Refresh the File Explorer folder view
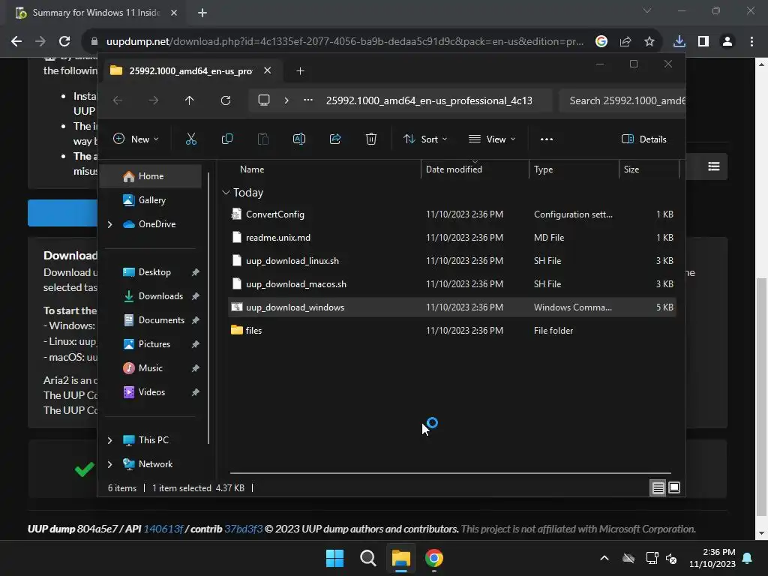This screenshot has height=576, width=768. (x=225, y=100)
